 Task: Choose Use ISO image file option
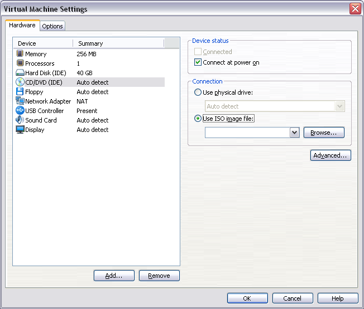pos(198,119)
